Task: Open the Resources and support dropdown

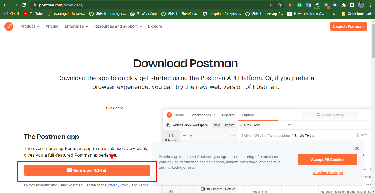Action: click(x=118, y=26)
